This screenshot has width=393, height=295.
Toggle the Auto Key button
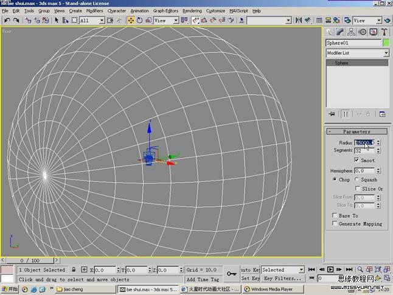250,270
